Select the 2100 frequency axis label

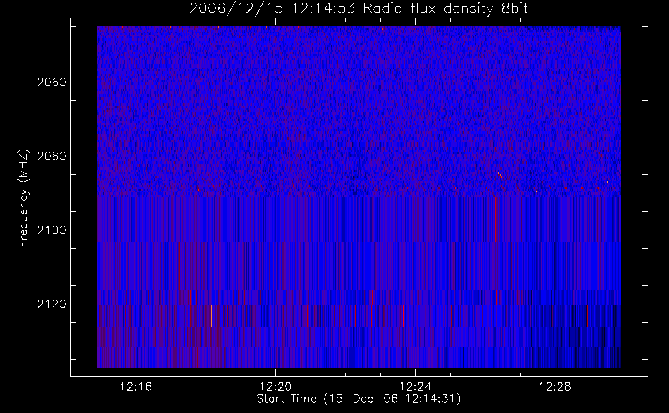click(x=52, y=230)
